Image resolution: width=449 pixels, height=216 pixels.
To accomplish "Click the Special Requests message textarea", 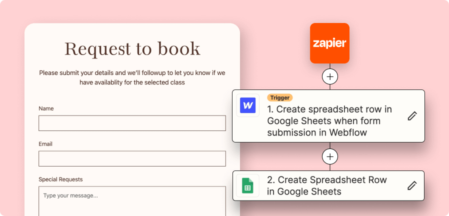I will (132, 200).
